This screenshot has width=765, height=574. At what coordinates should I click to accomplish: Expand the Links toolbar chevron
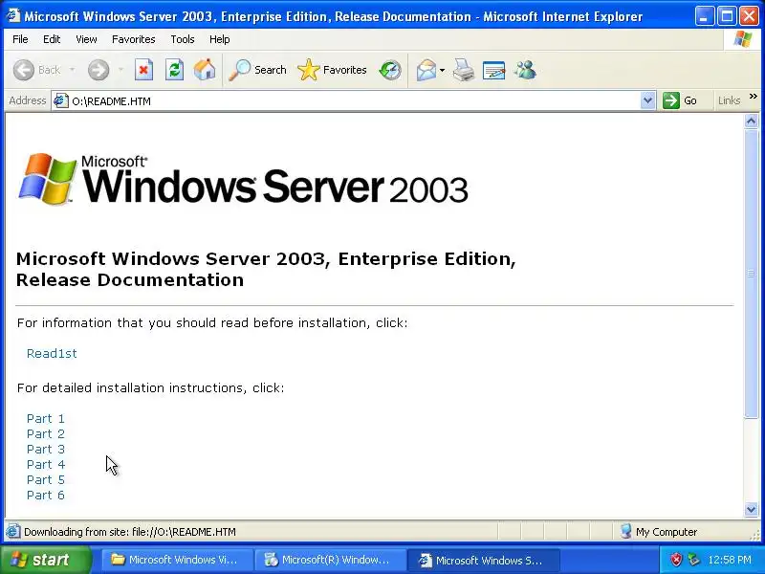click(754, 97)
